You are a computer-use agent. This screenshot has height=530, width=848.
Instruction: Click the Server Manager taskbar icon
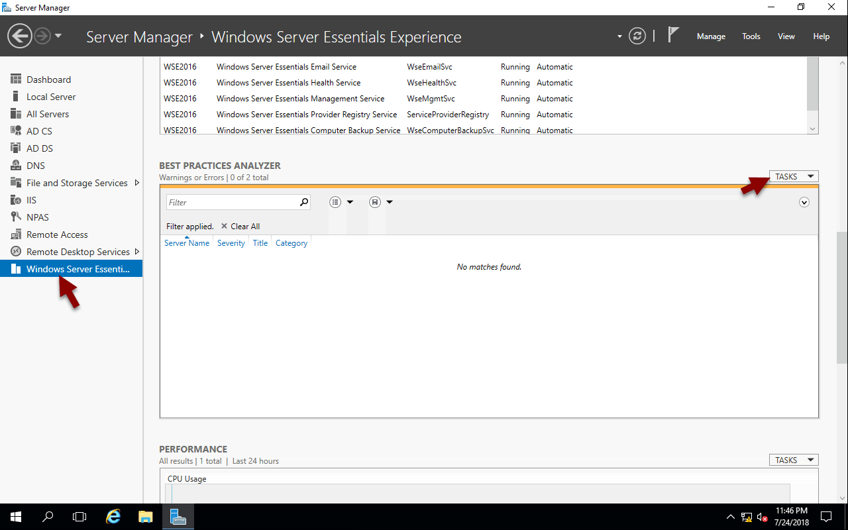178,517
